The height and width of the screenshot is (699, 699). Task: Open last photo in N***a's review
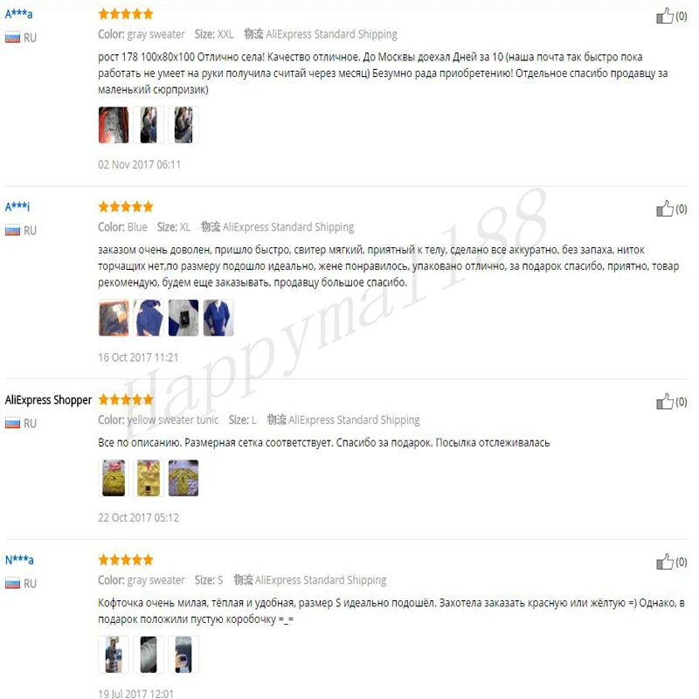point(183,654)
